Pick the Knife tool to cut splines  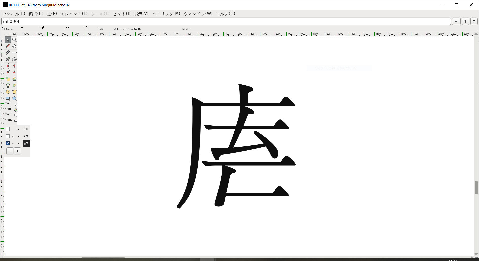pyautogui.click(x=8, y=53)
